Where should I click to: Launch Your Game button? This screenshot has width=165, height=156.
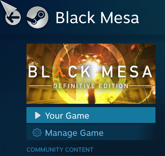coord(91,115)
